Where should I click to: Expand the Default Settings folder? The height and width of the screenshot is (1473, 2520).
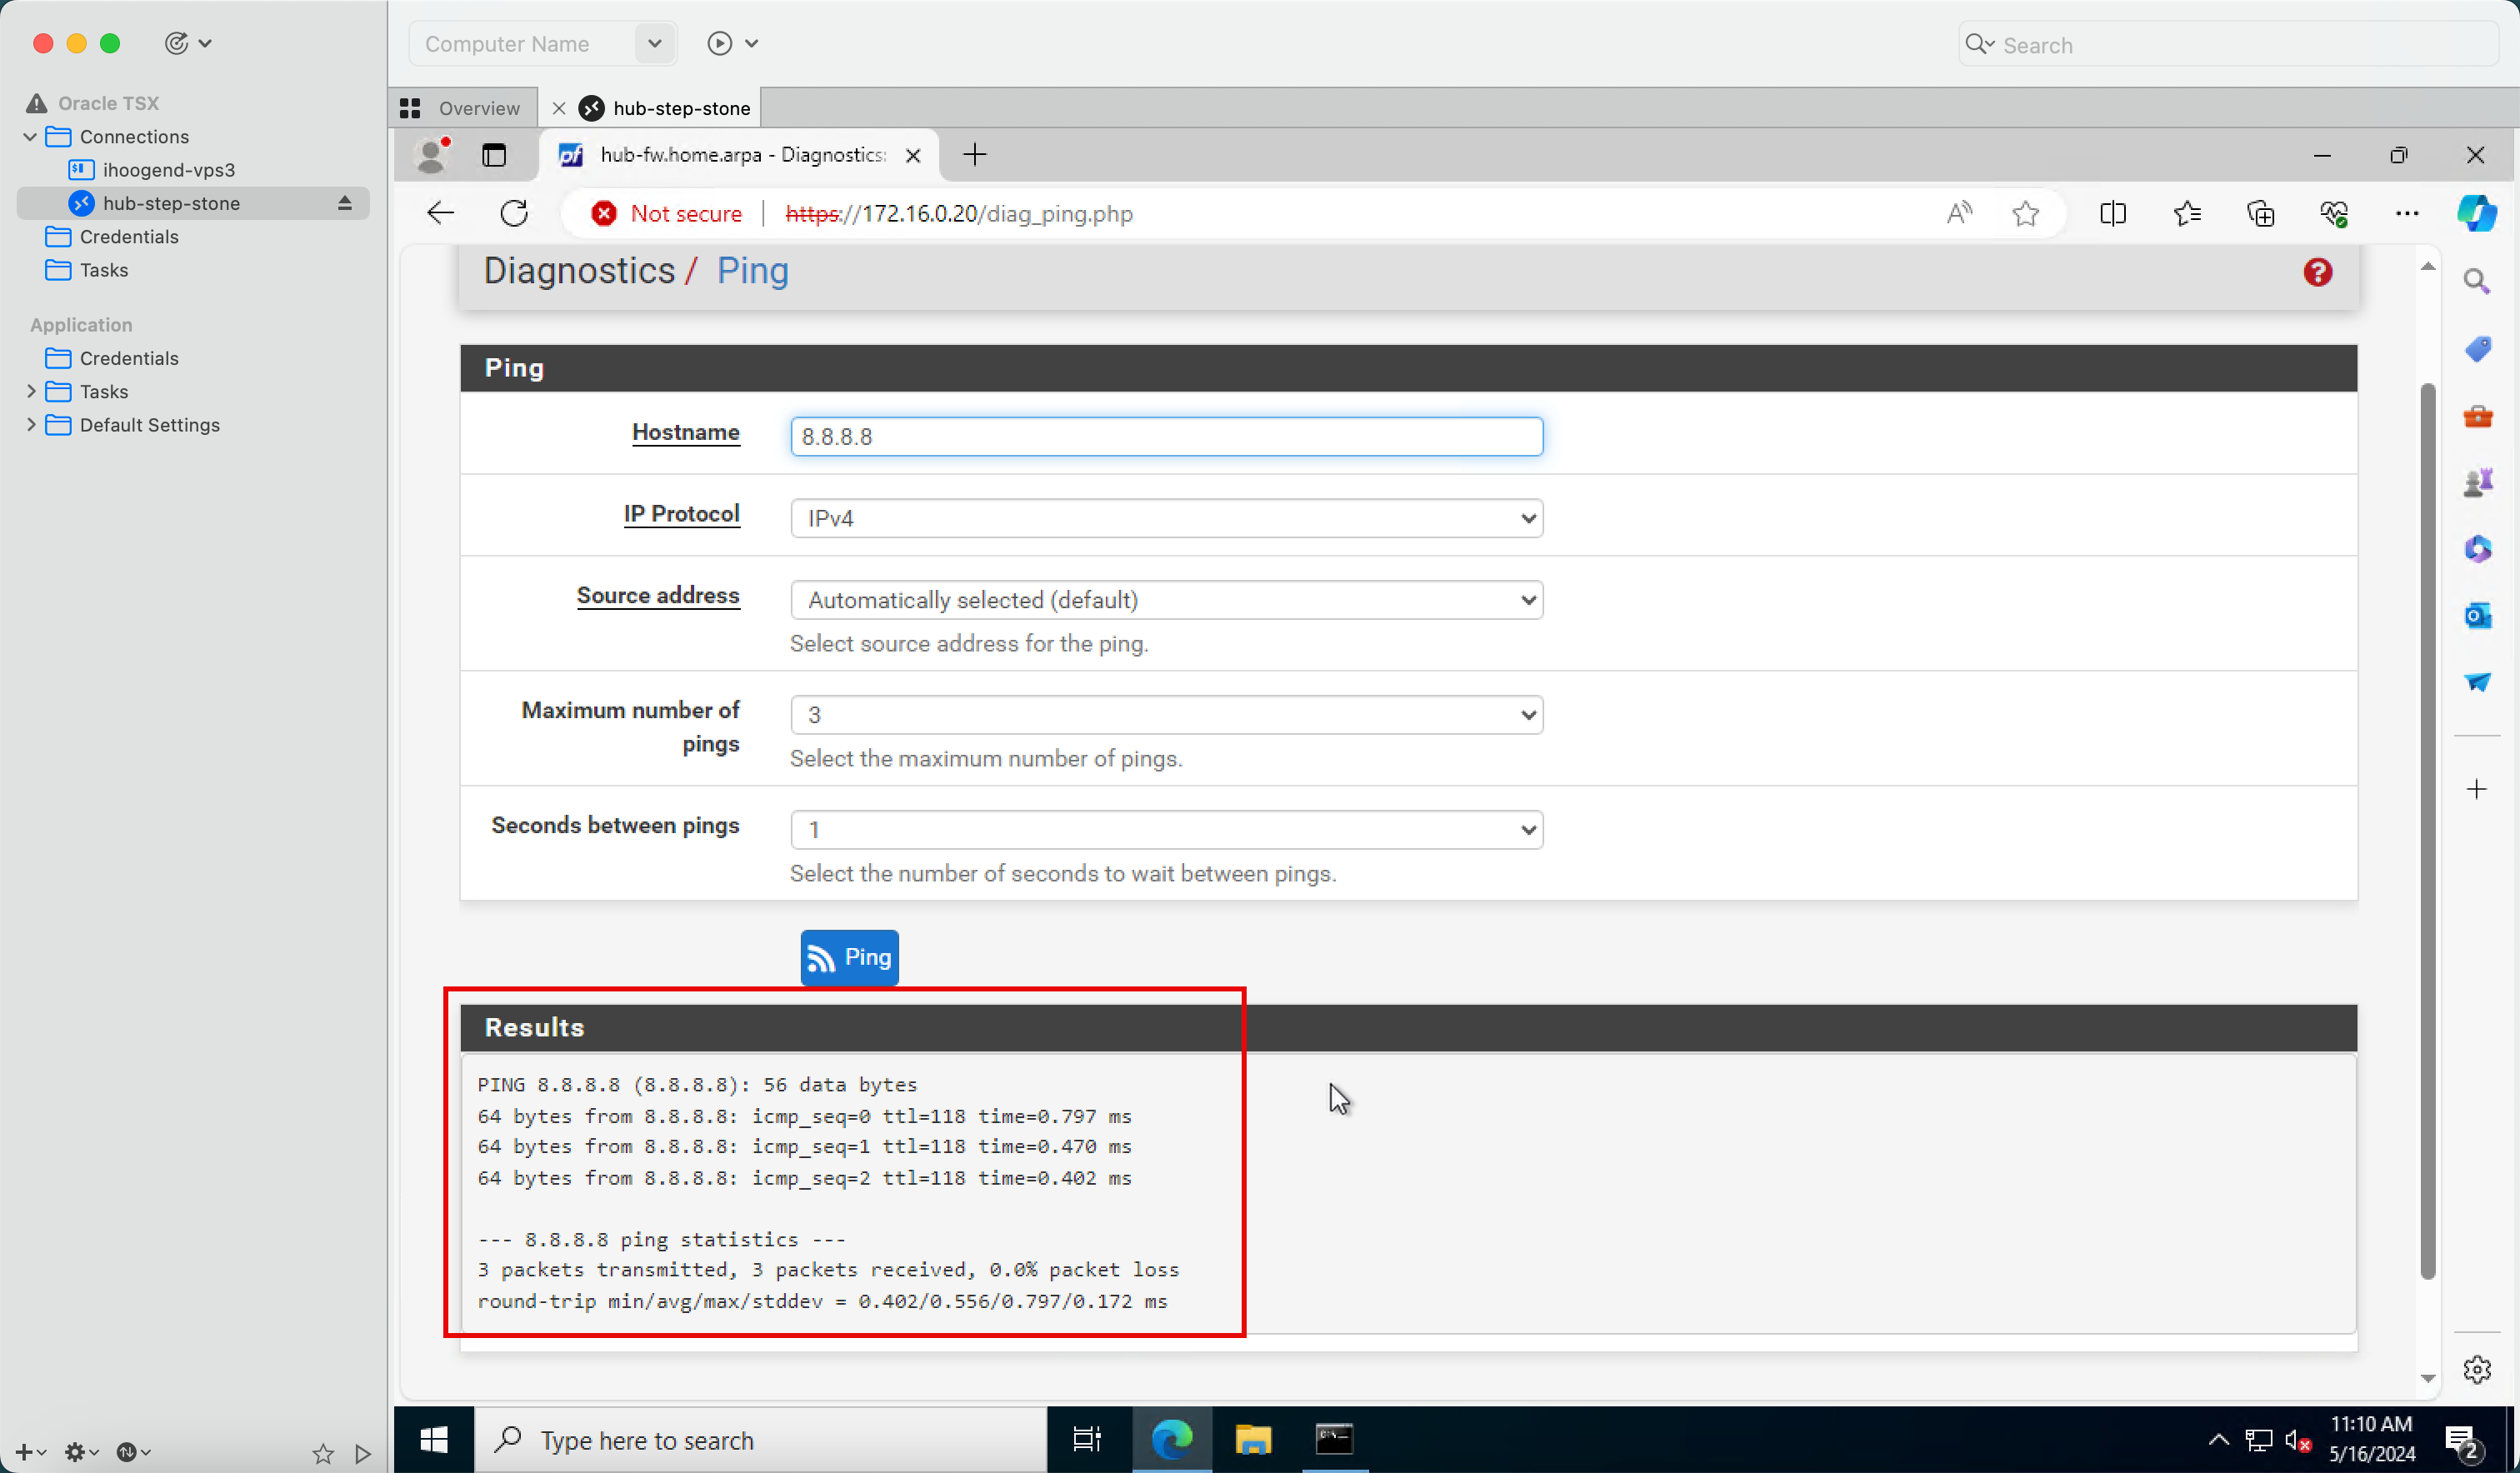point(31,425)
